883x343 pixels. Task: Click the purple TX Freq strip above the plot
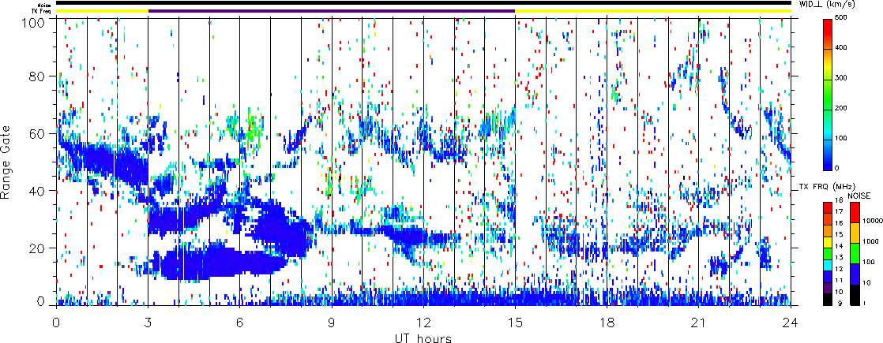click(x=332, y=11)
